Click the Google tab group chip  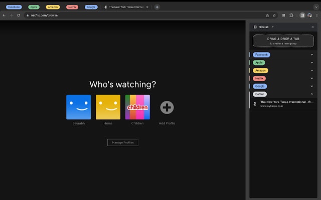[x=91, y=7]
